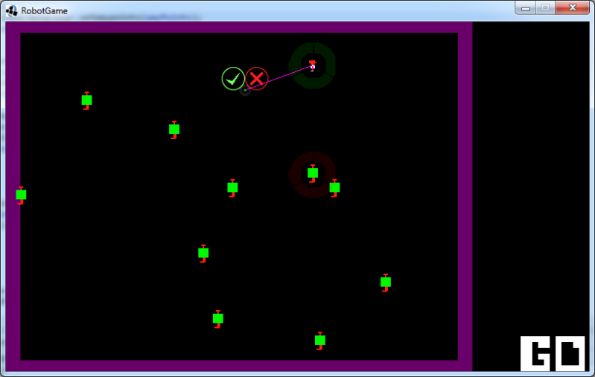The width and height of the screenshot is (595, 377).
Task: Select the player robot inside the green ring
Action: click(313, 66)
